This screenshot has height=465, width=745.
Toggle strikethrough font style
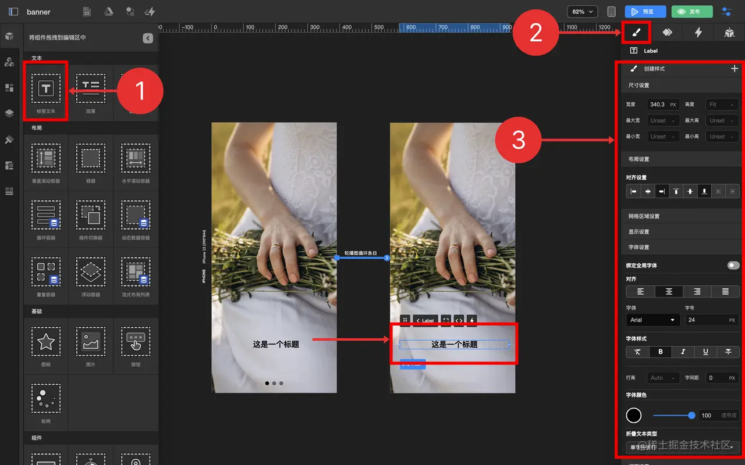[728, 352]
